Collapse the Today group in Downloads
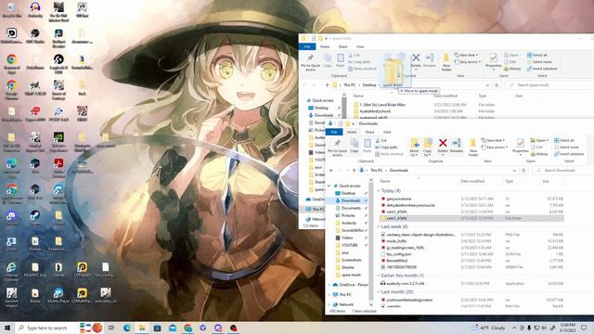The width and height of the screenshot is (594, 334). pyautogui.click(x=379, y=190)
